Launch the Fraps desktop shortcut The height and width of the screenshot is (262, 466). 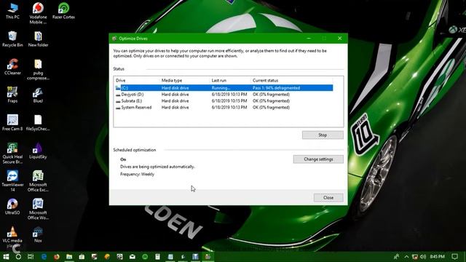point(12,95)
